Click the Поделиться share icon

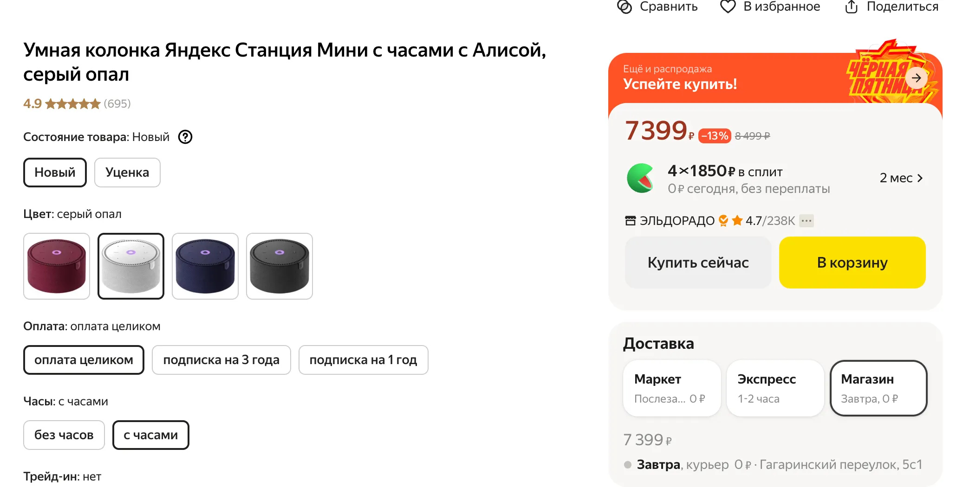coord(851,6)
